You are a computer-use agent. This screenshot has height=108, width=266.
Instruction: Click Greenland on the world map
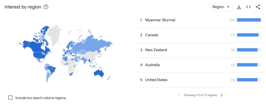pos(54,34)
